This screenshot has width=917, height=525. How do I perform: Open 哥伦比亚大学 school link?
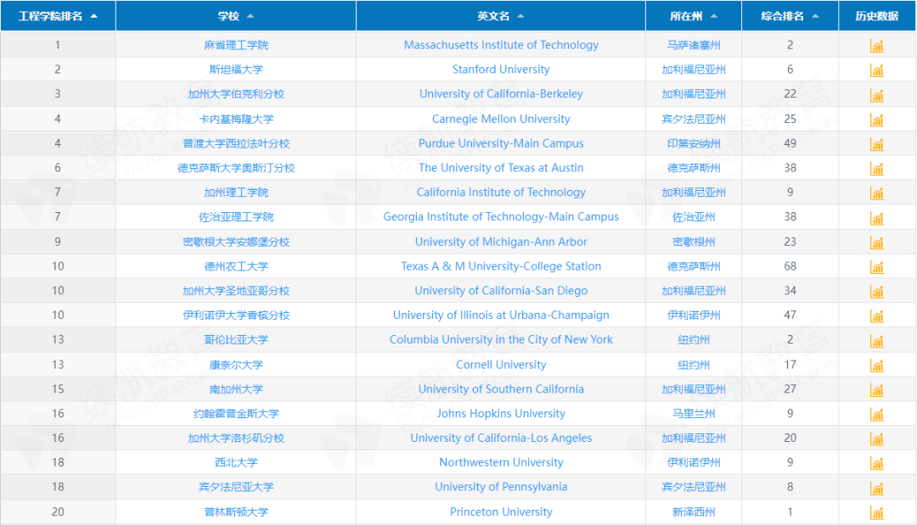[x=236, y=340]
